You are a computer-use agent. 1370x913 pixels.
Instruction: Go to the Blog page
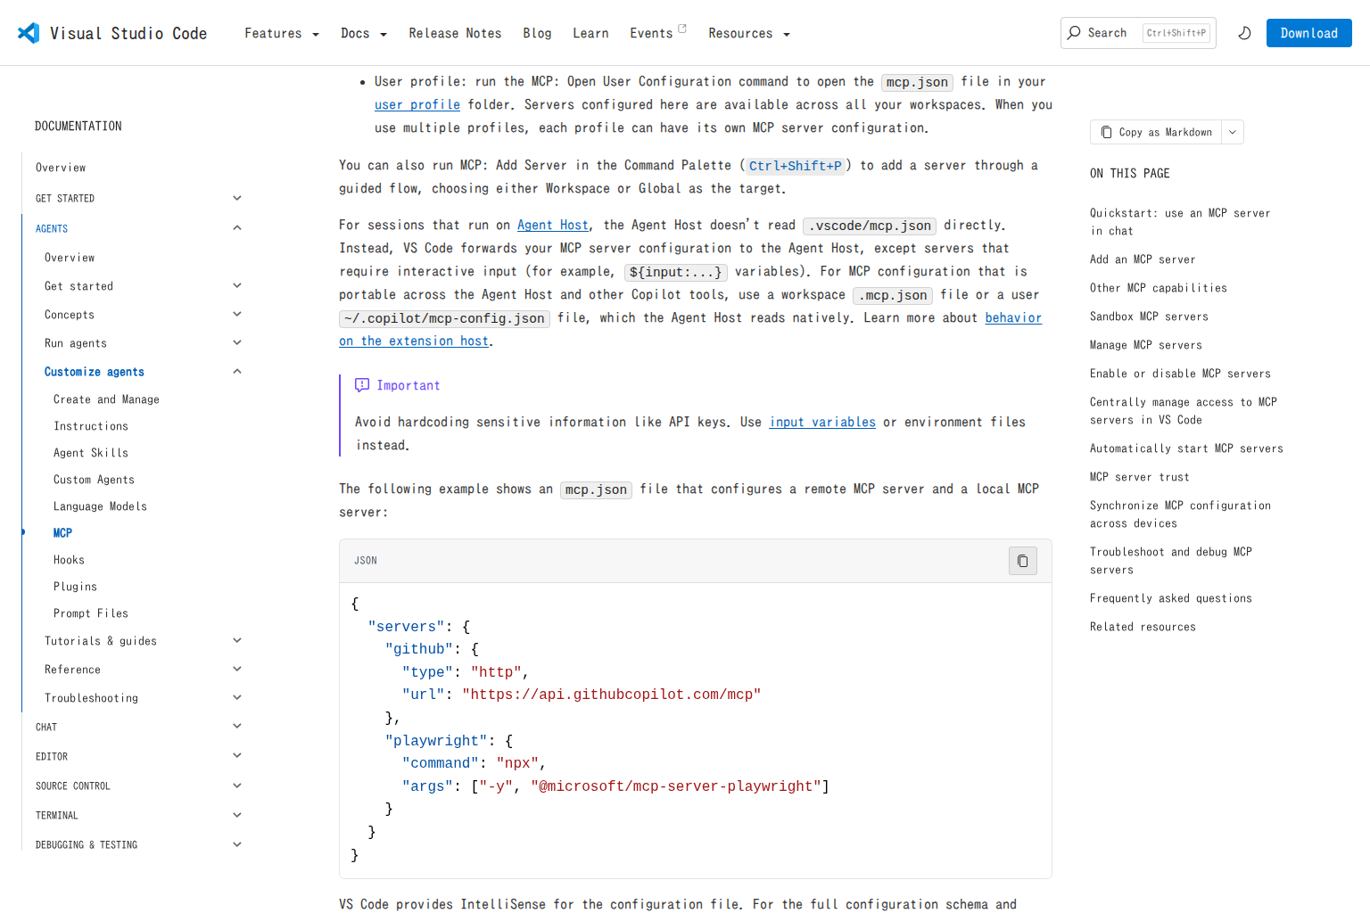[537, 33]
